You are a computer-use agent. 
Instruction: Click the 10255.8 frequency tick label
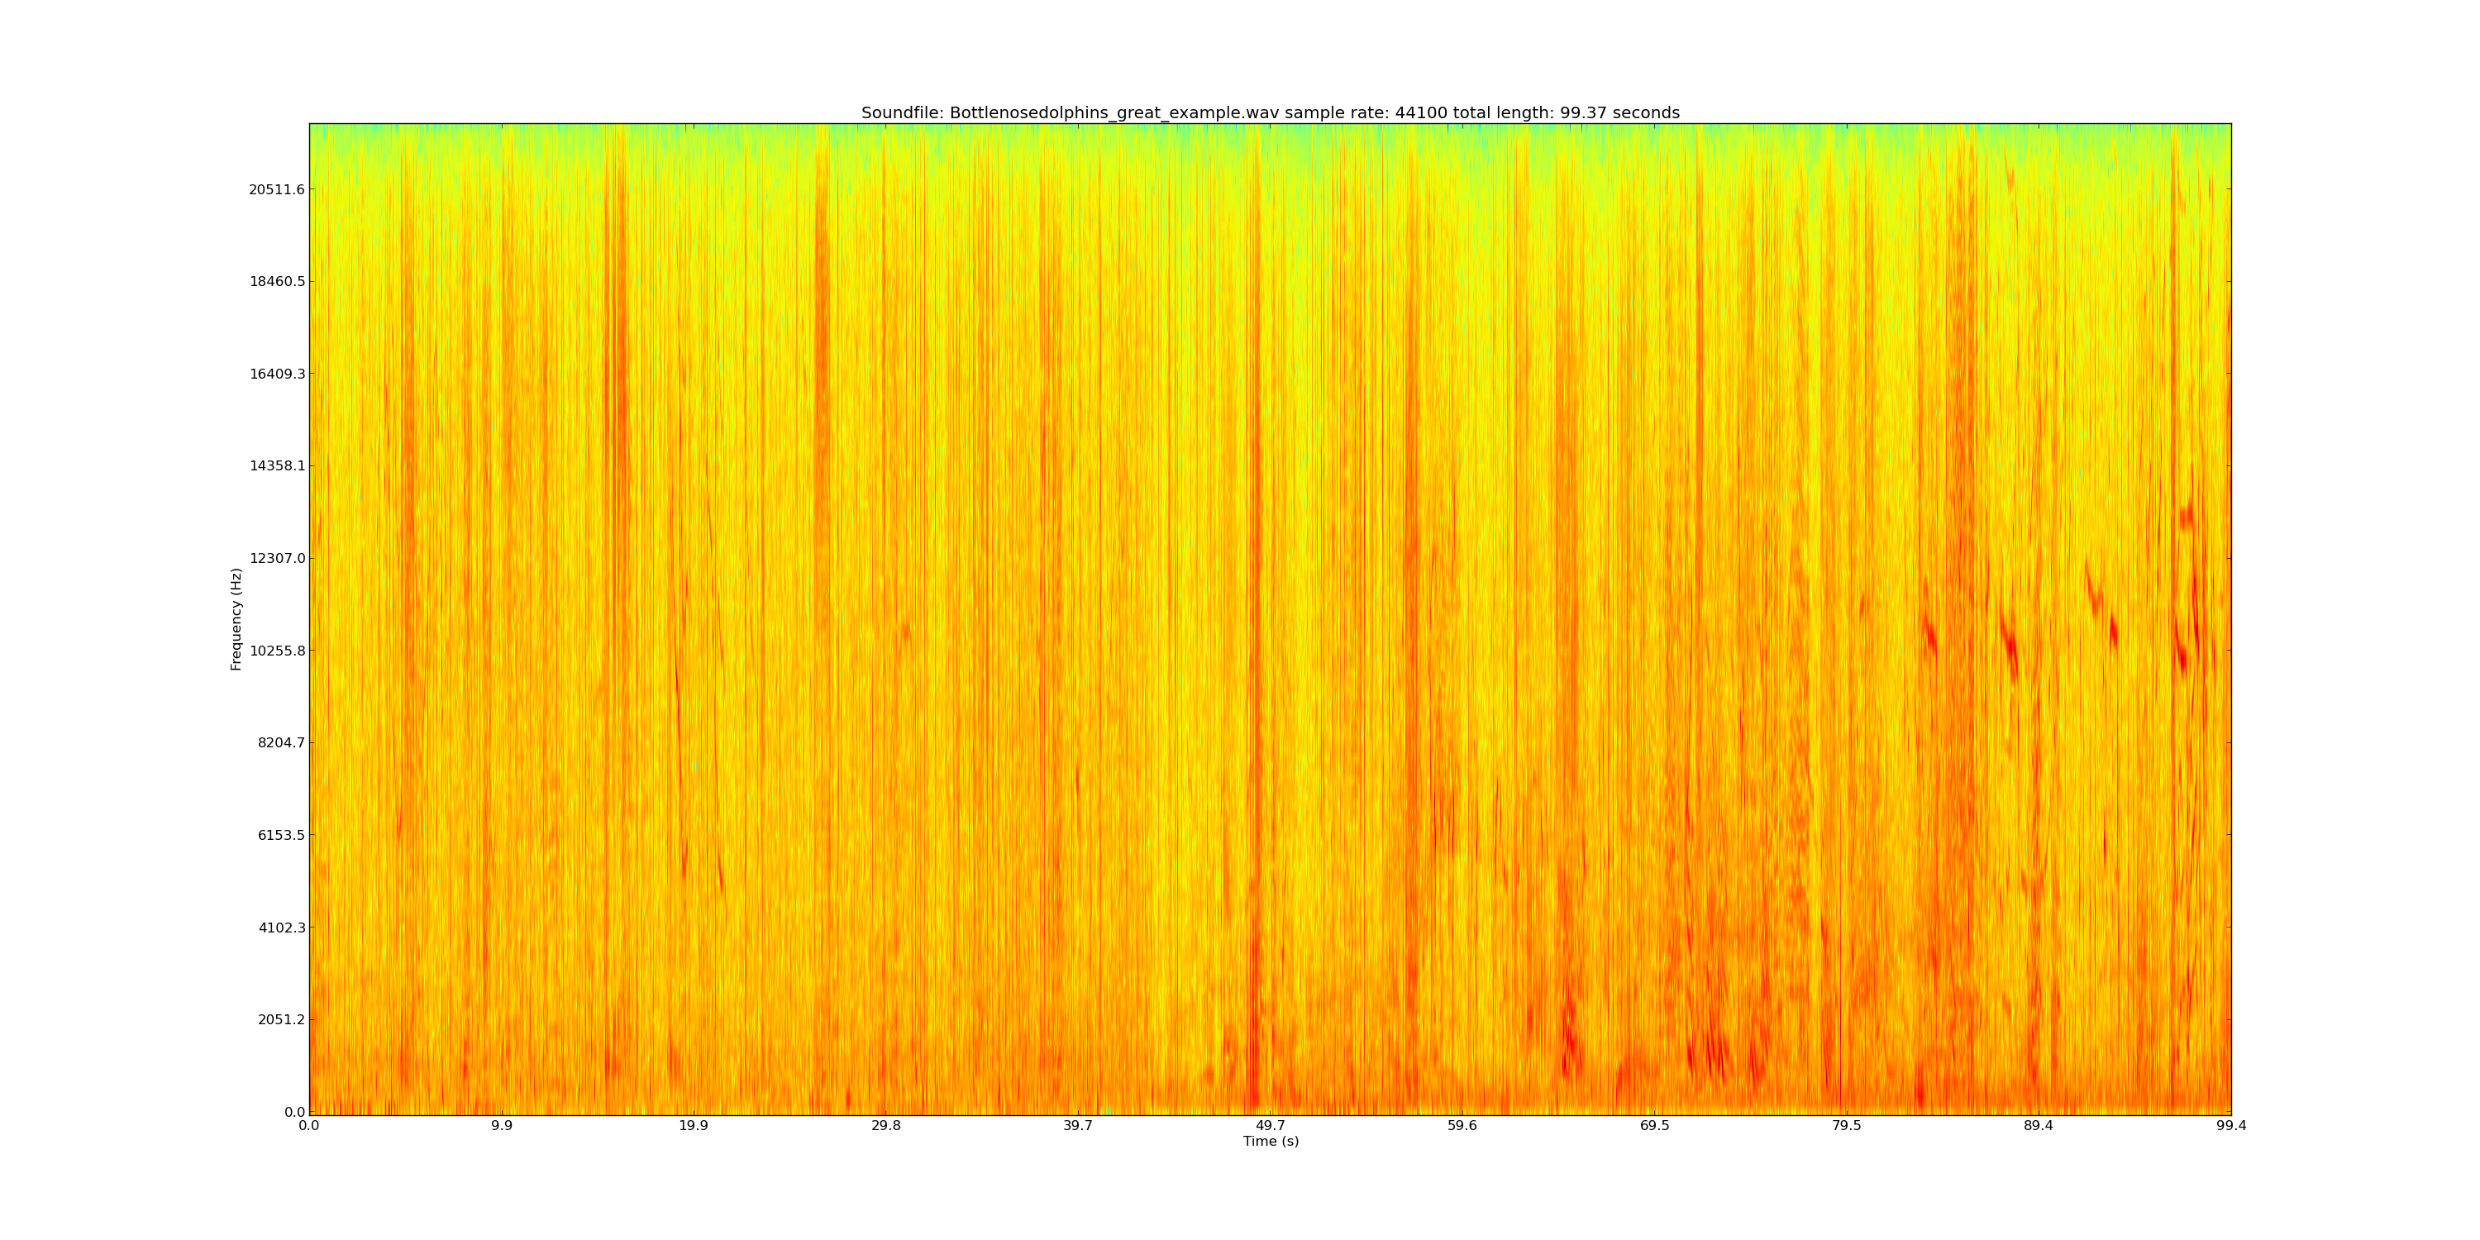click(x=276, y=651)
